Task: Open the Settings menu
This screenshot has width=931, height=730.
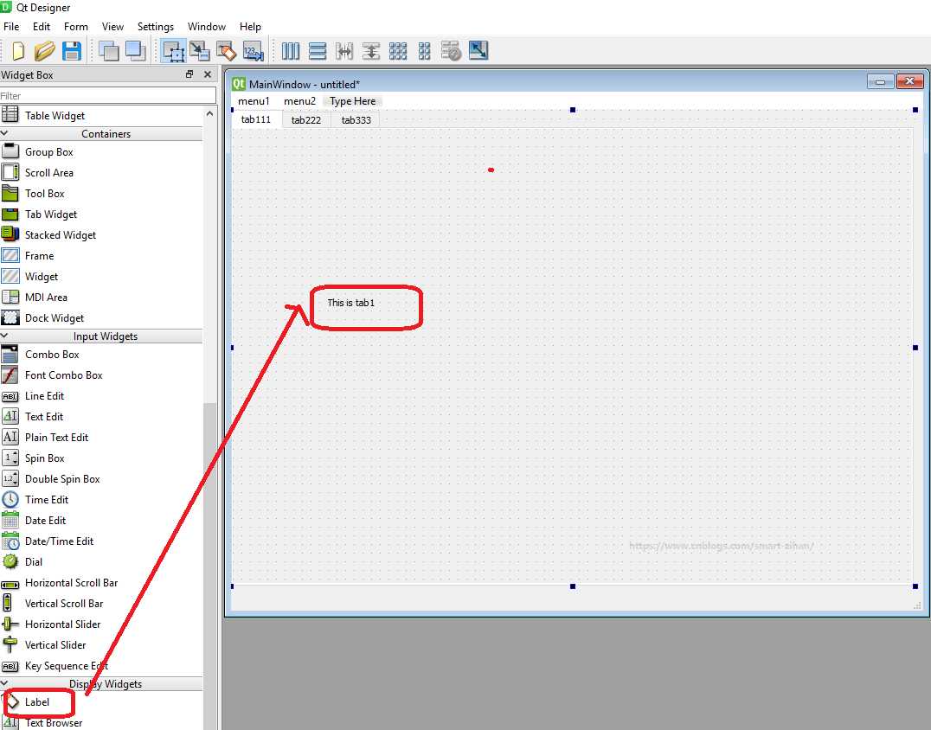Action: (156, 27)
